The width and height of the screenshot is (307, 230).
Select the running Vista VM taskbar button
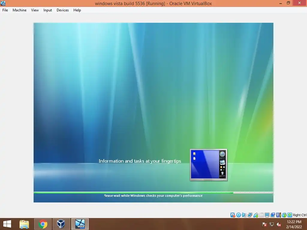(80, 224)
